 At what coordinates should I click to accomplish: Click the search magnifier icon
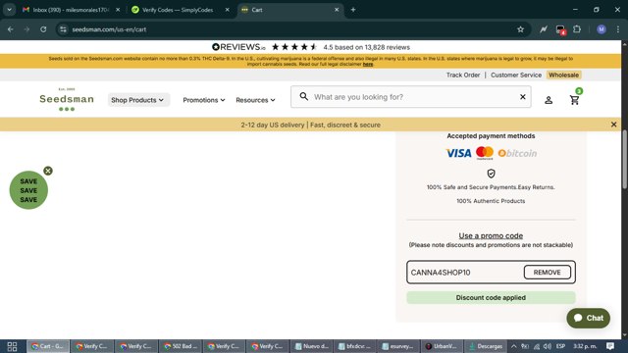(x=304, y=96)
